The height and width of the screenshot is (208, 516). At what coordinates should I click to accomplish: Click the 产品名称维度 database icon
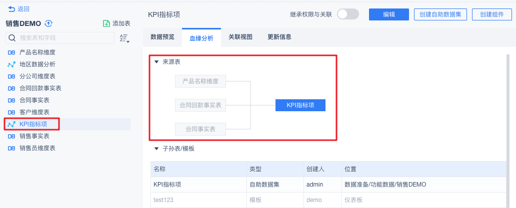(12, 52)
